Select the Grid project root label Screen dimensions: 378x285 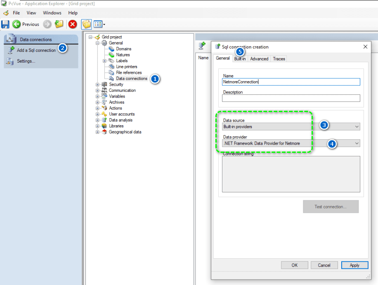(111, 37)
